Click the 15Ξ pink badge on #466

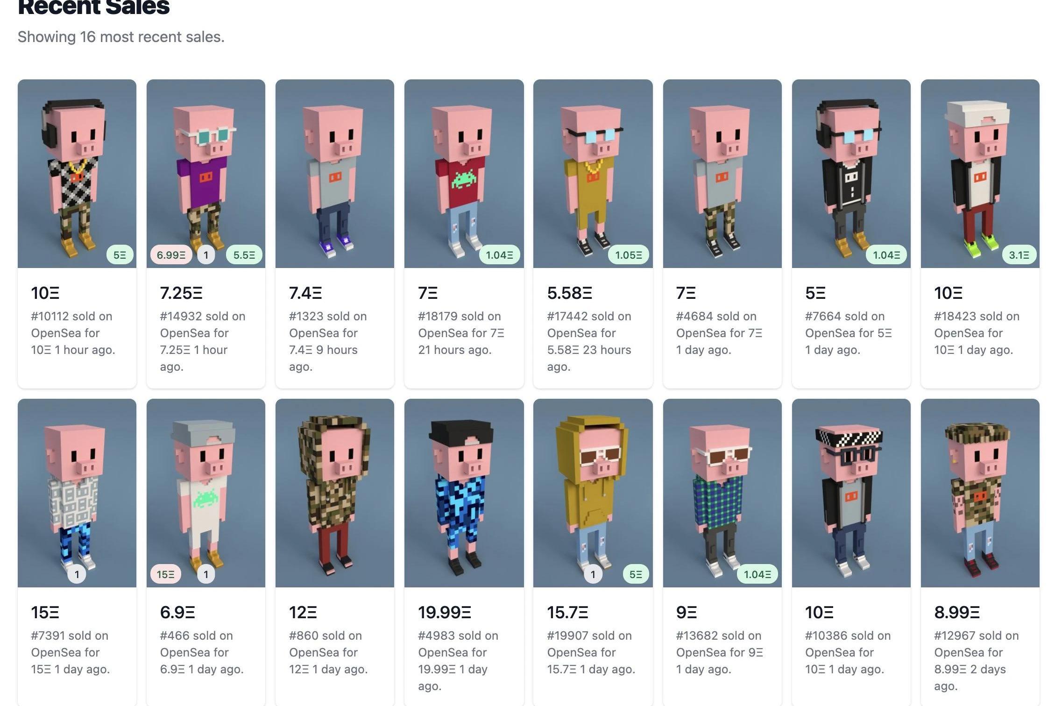pos(165,574)
